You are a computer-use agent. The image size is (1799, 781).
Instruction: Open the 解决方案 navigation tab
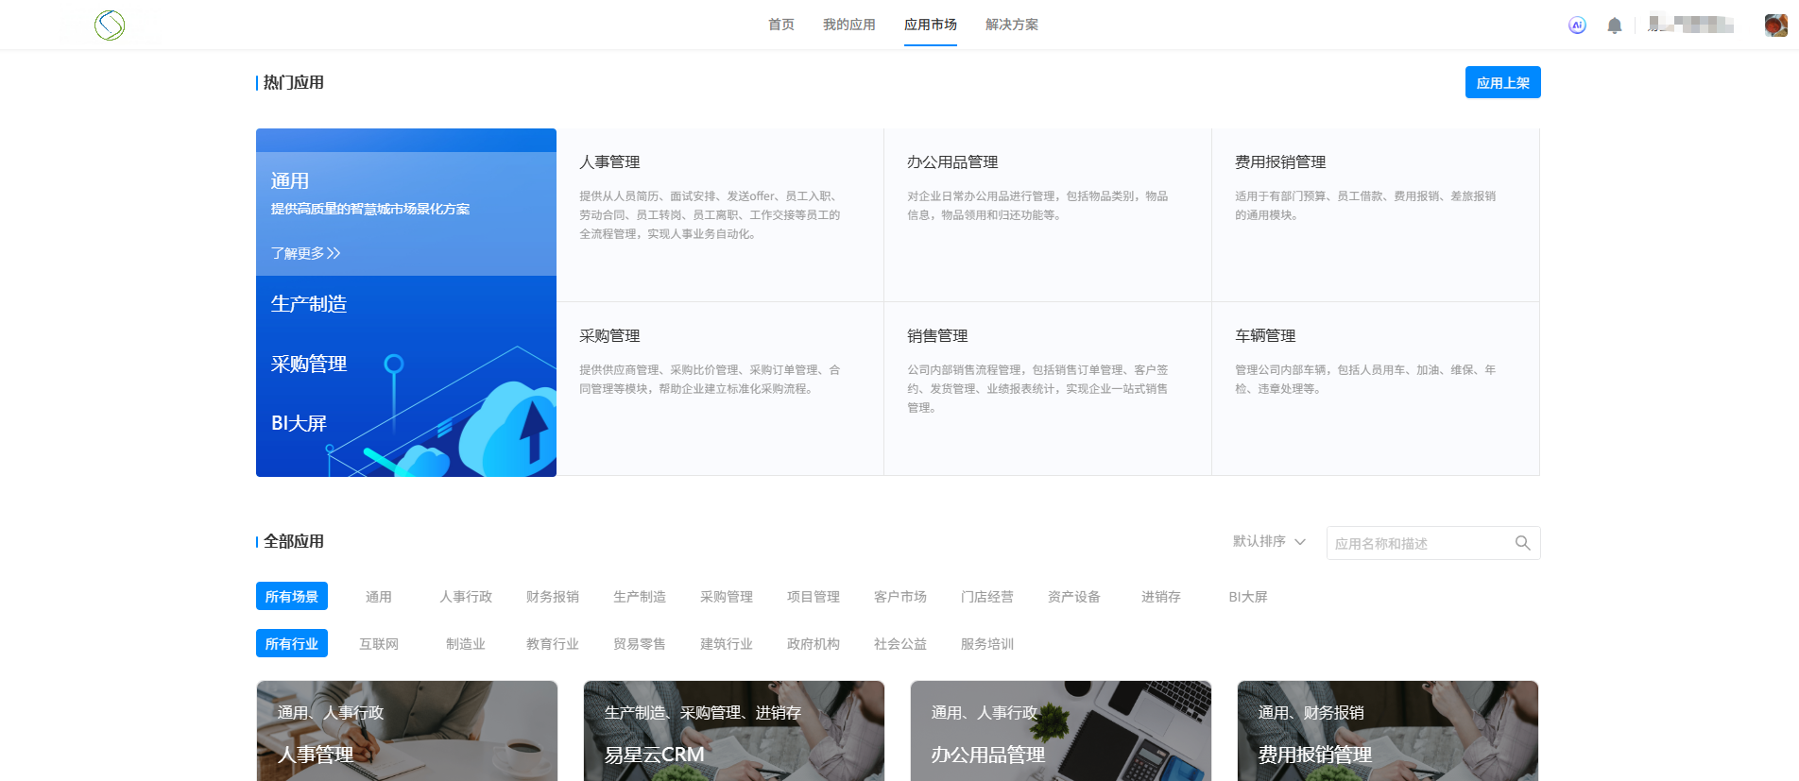point(1011,25)
